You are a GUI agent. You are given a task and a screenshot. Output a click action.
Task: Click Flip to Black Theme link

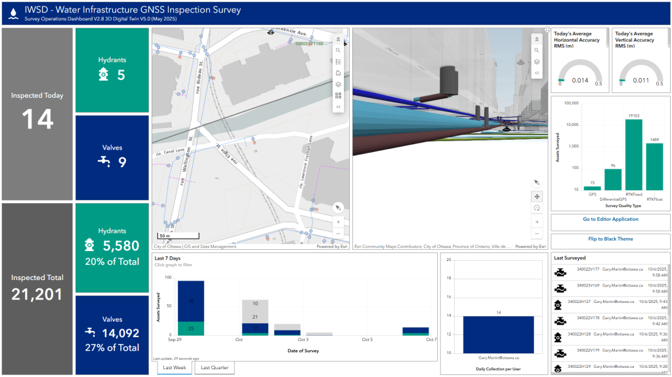click(x=610, y=239)
